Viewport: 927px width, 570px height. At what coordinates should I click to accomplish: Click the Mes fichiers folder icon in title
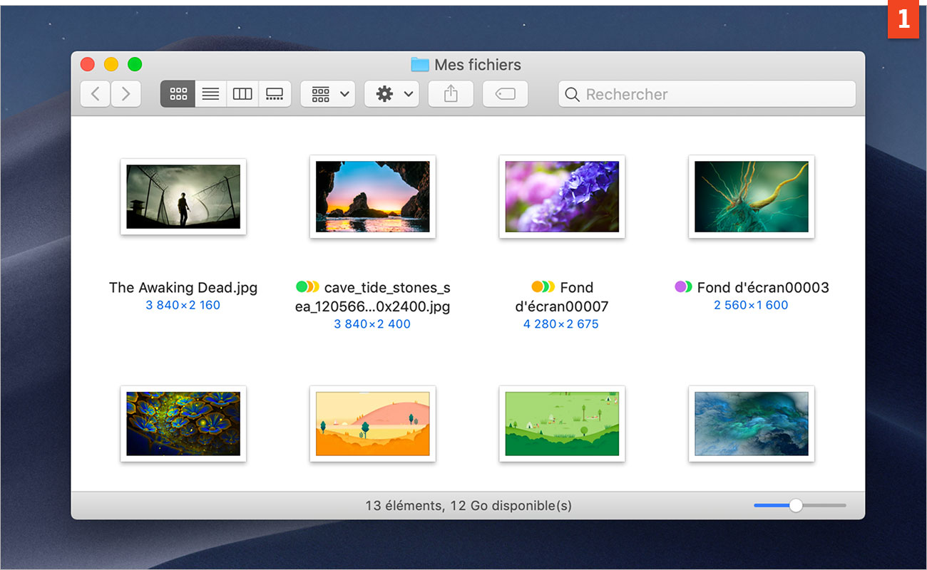coord(420,65)
